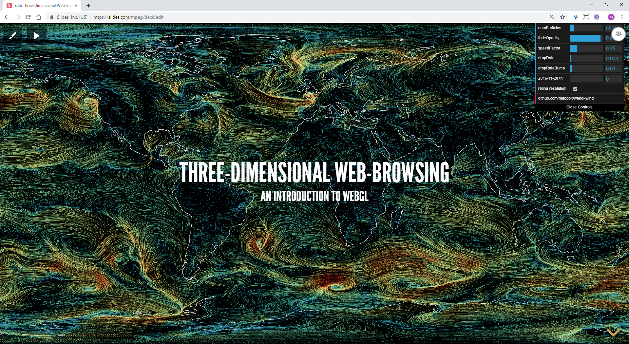
Task: Select the Edit: Three-Dimensional Web tab
Action: pos(42,6)
